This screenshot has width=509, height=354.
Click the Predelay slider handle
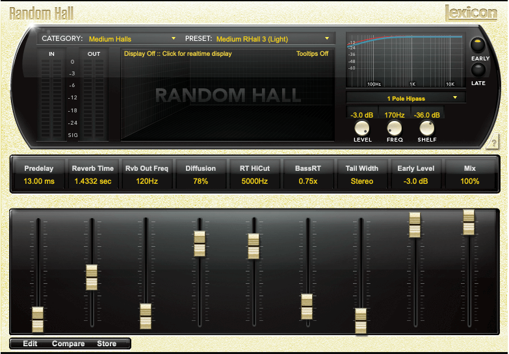[38, 320]
